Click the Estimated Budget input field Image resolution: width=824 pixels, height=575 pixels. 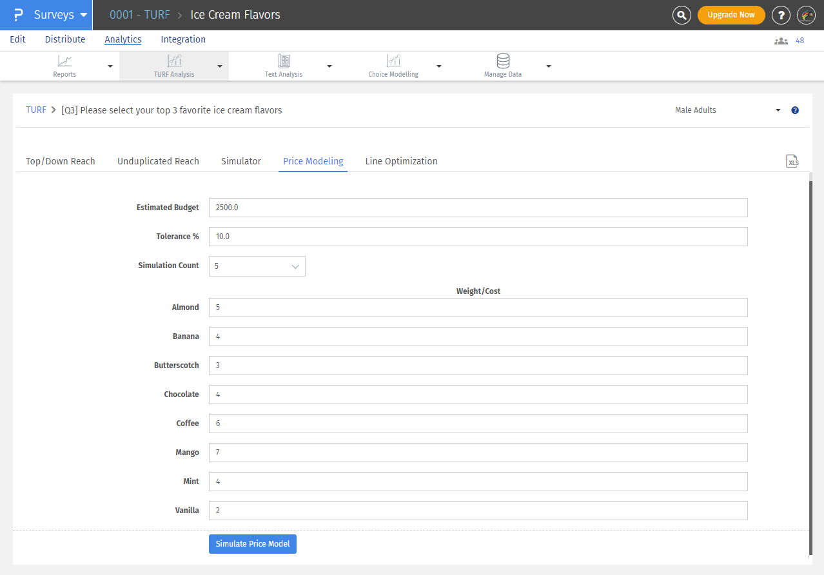pos(478,208)
